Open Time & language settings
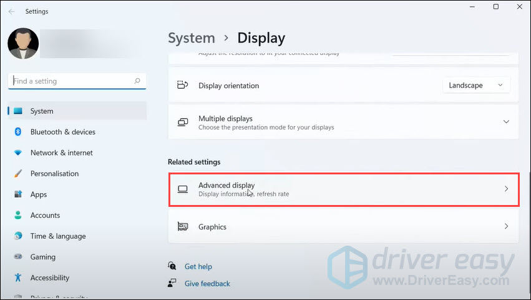 (x=58, y=236)
